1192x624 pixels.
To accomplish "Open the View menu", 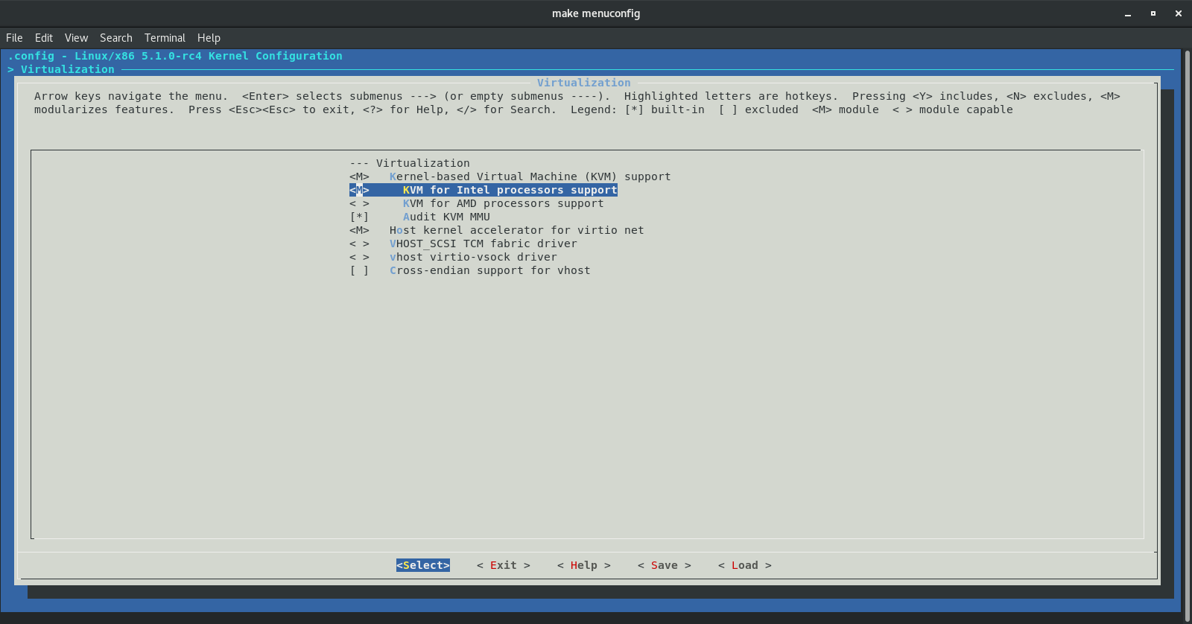I will tap(76, 38).
